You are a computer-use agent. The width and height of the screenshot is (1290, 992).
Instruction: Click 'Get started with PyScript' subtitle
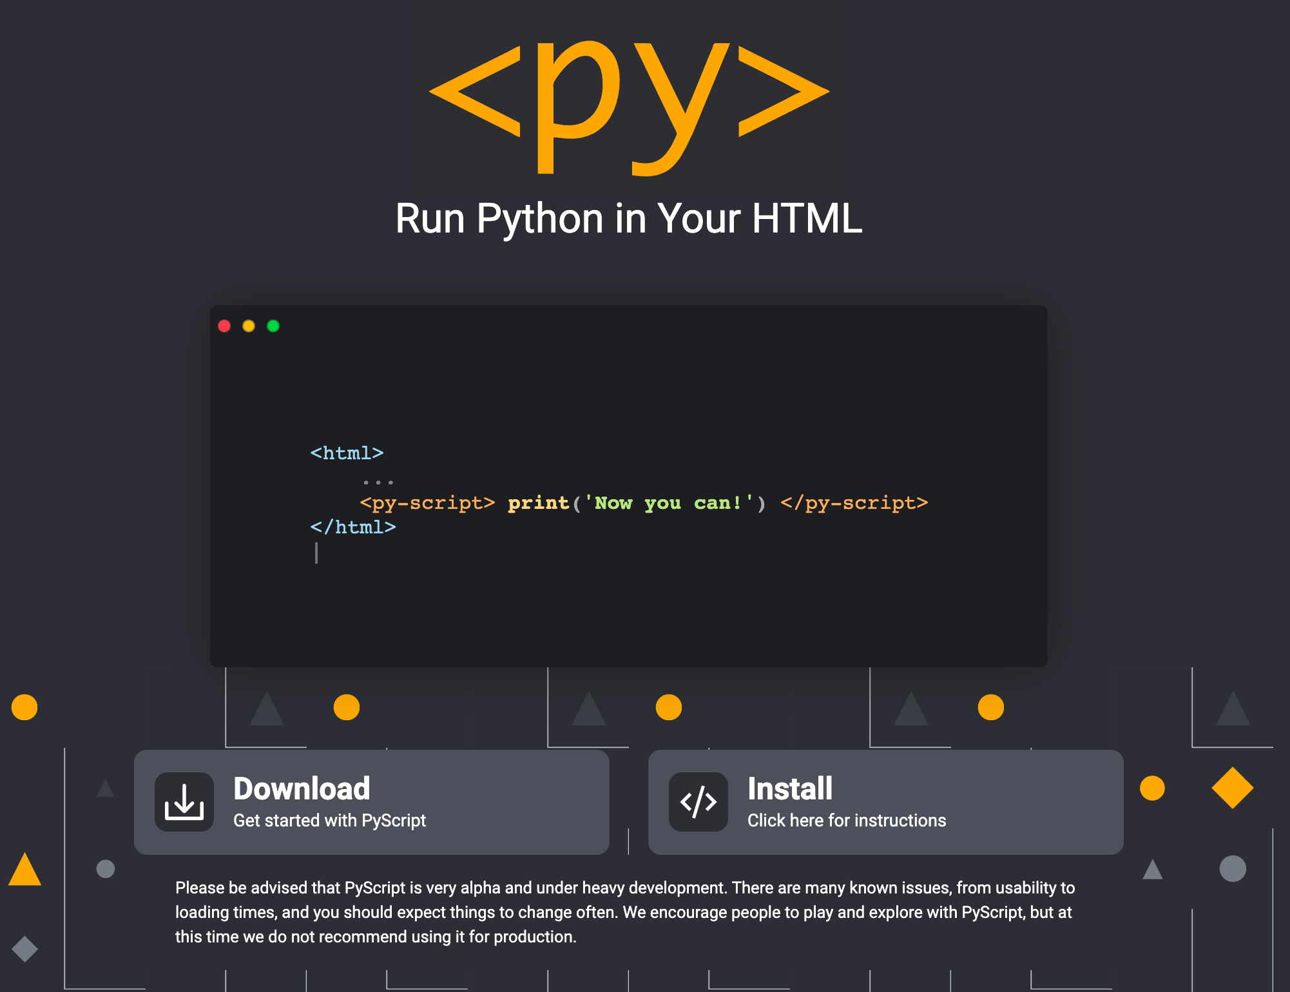[329, 821]
